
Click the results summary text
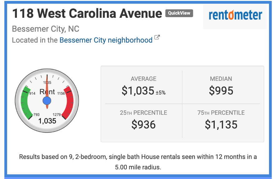pos(138,162)
